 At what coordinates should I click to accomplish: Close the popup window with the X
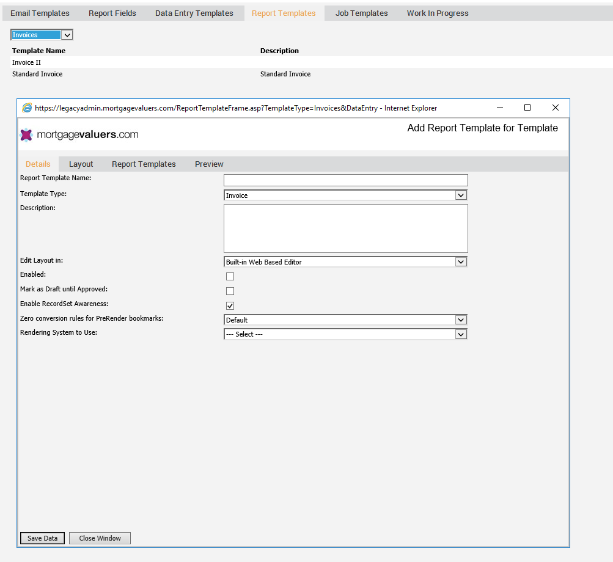555,108
